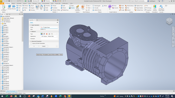
Task: Choose the Chamfer tool
Action: (x=47, y=6)
